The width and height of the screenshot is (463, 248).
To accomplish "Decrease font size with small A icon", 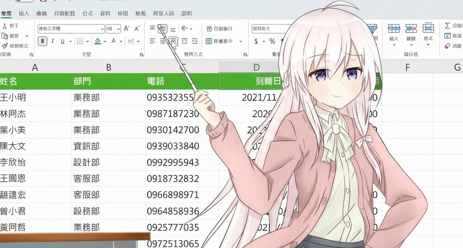I will [x=137, y=29].
